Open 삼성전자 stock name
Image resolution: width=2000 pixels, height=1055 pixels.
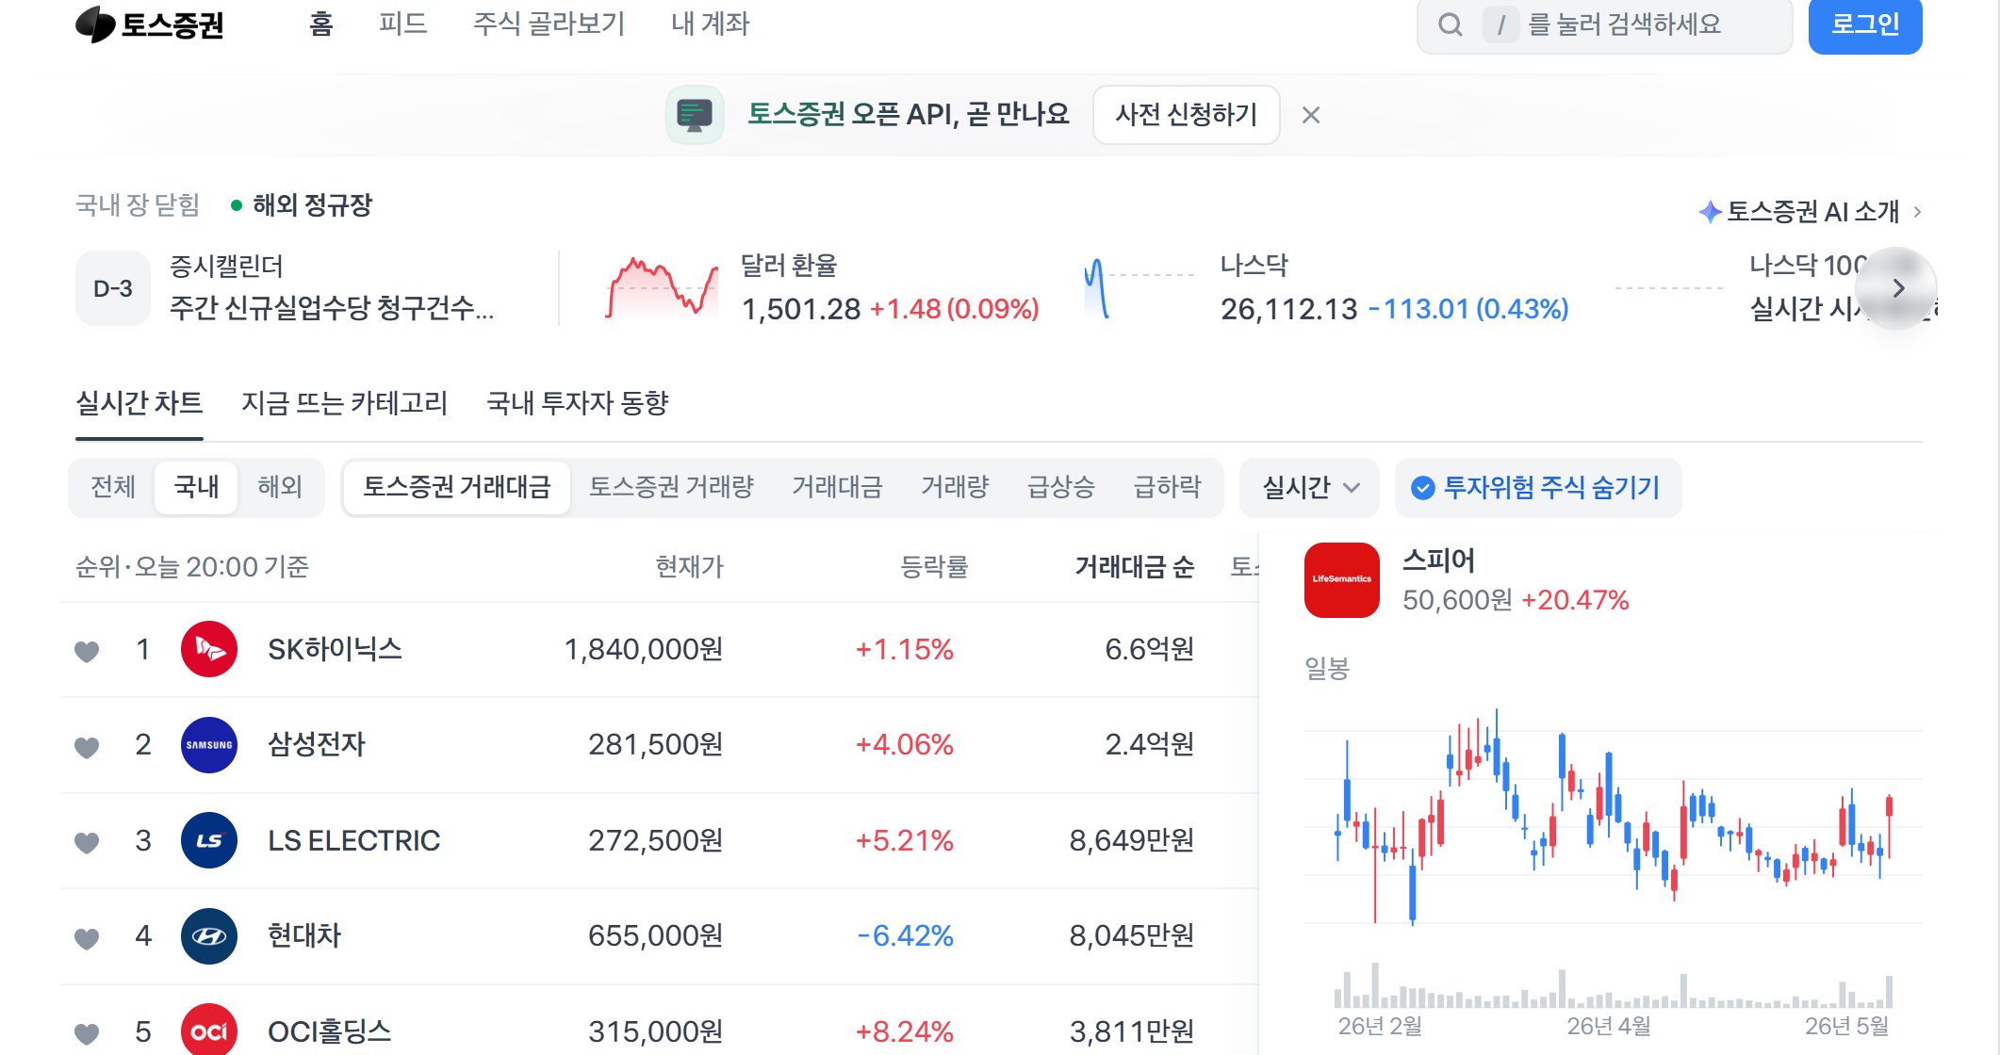tap(316, 745)
